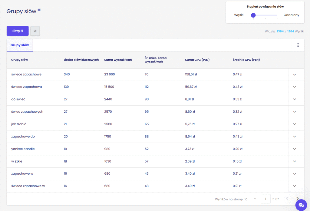Click the 158,51 zł CPC sum
The image size is (310, 211).
point(191,74)
